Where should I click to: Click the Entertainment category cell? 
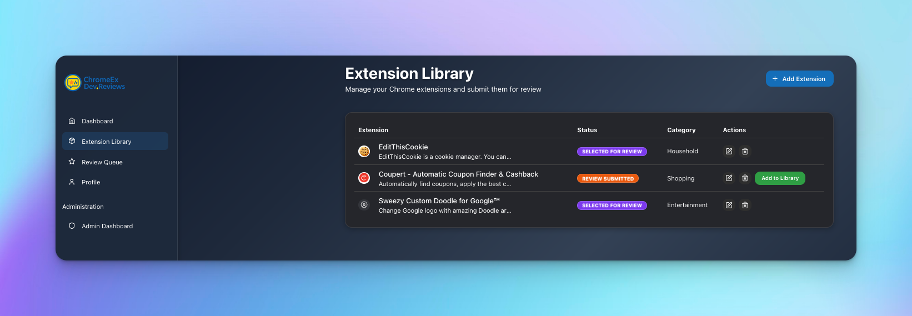[x=687, y=205]
